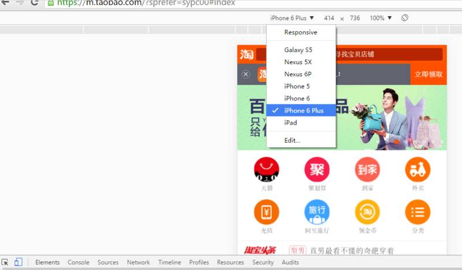
Task: Open the Tmall red cat icon
Action: coord(266,169)
